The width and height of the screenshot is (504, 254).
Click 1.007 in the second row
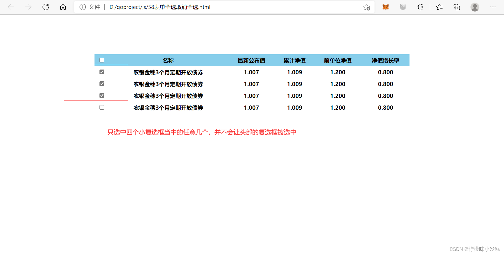point(251,84)
